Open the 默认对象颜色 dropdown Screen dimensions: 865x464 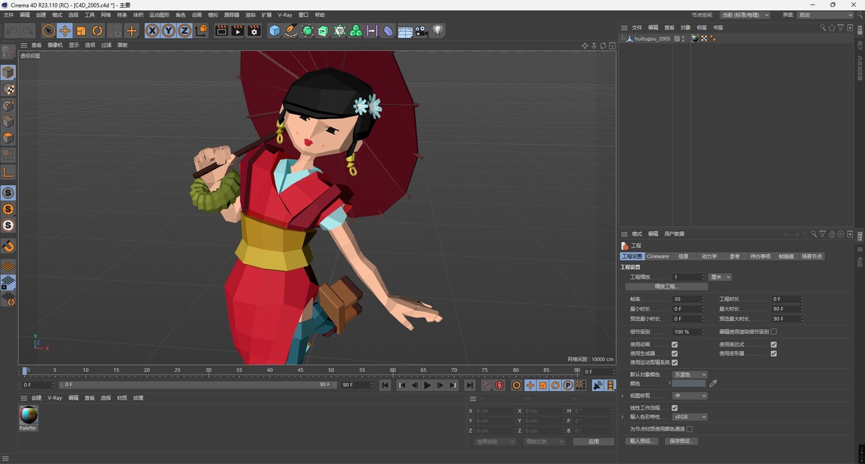point(689,375)
